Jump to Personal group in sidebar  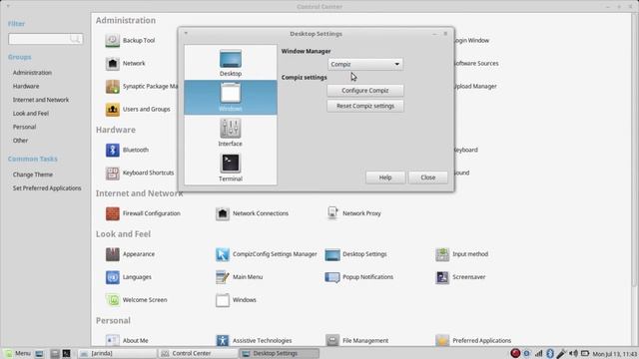tap(24, 127)
